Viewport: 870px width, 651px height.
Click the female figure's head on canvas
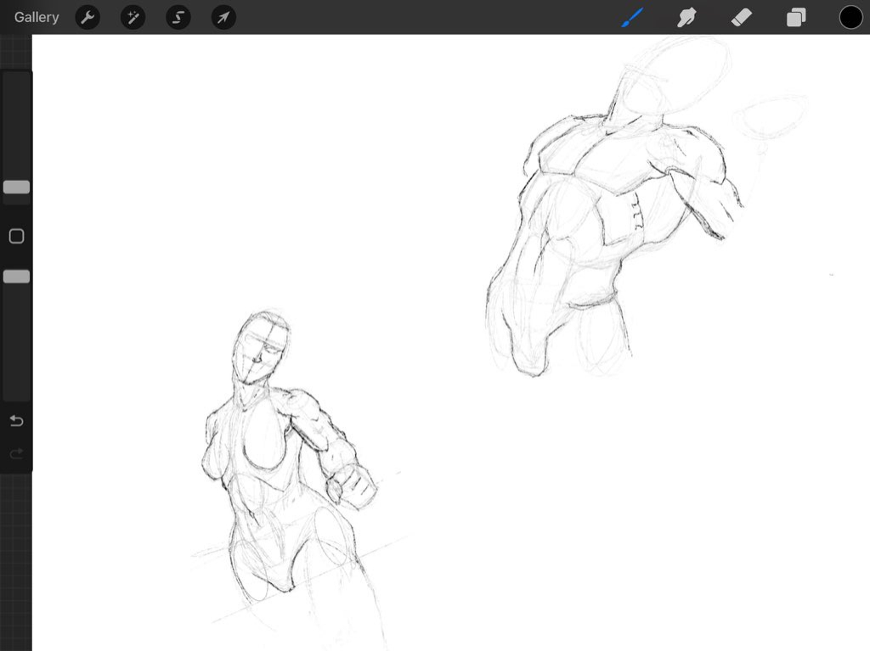point(262,348)
